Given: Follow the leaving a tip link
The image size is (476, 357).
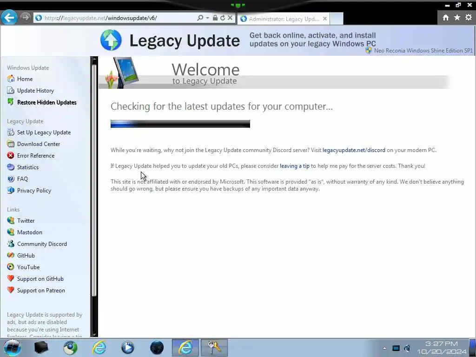Looking at the screenshot, I should 294,166.
